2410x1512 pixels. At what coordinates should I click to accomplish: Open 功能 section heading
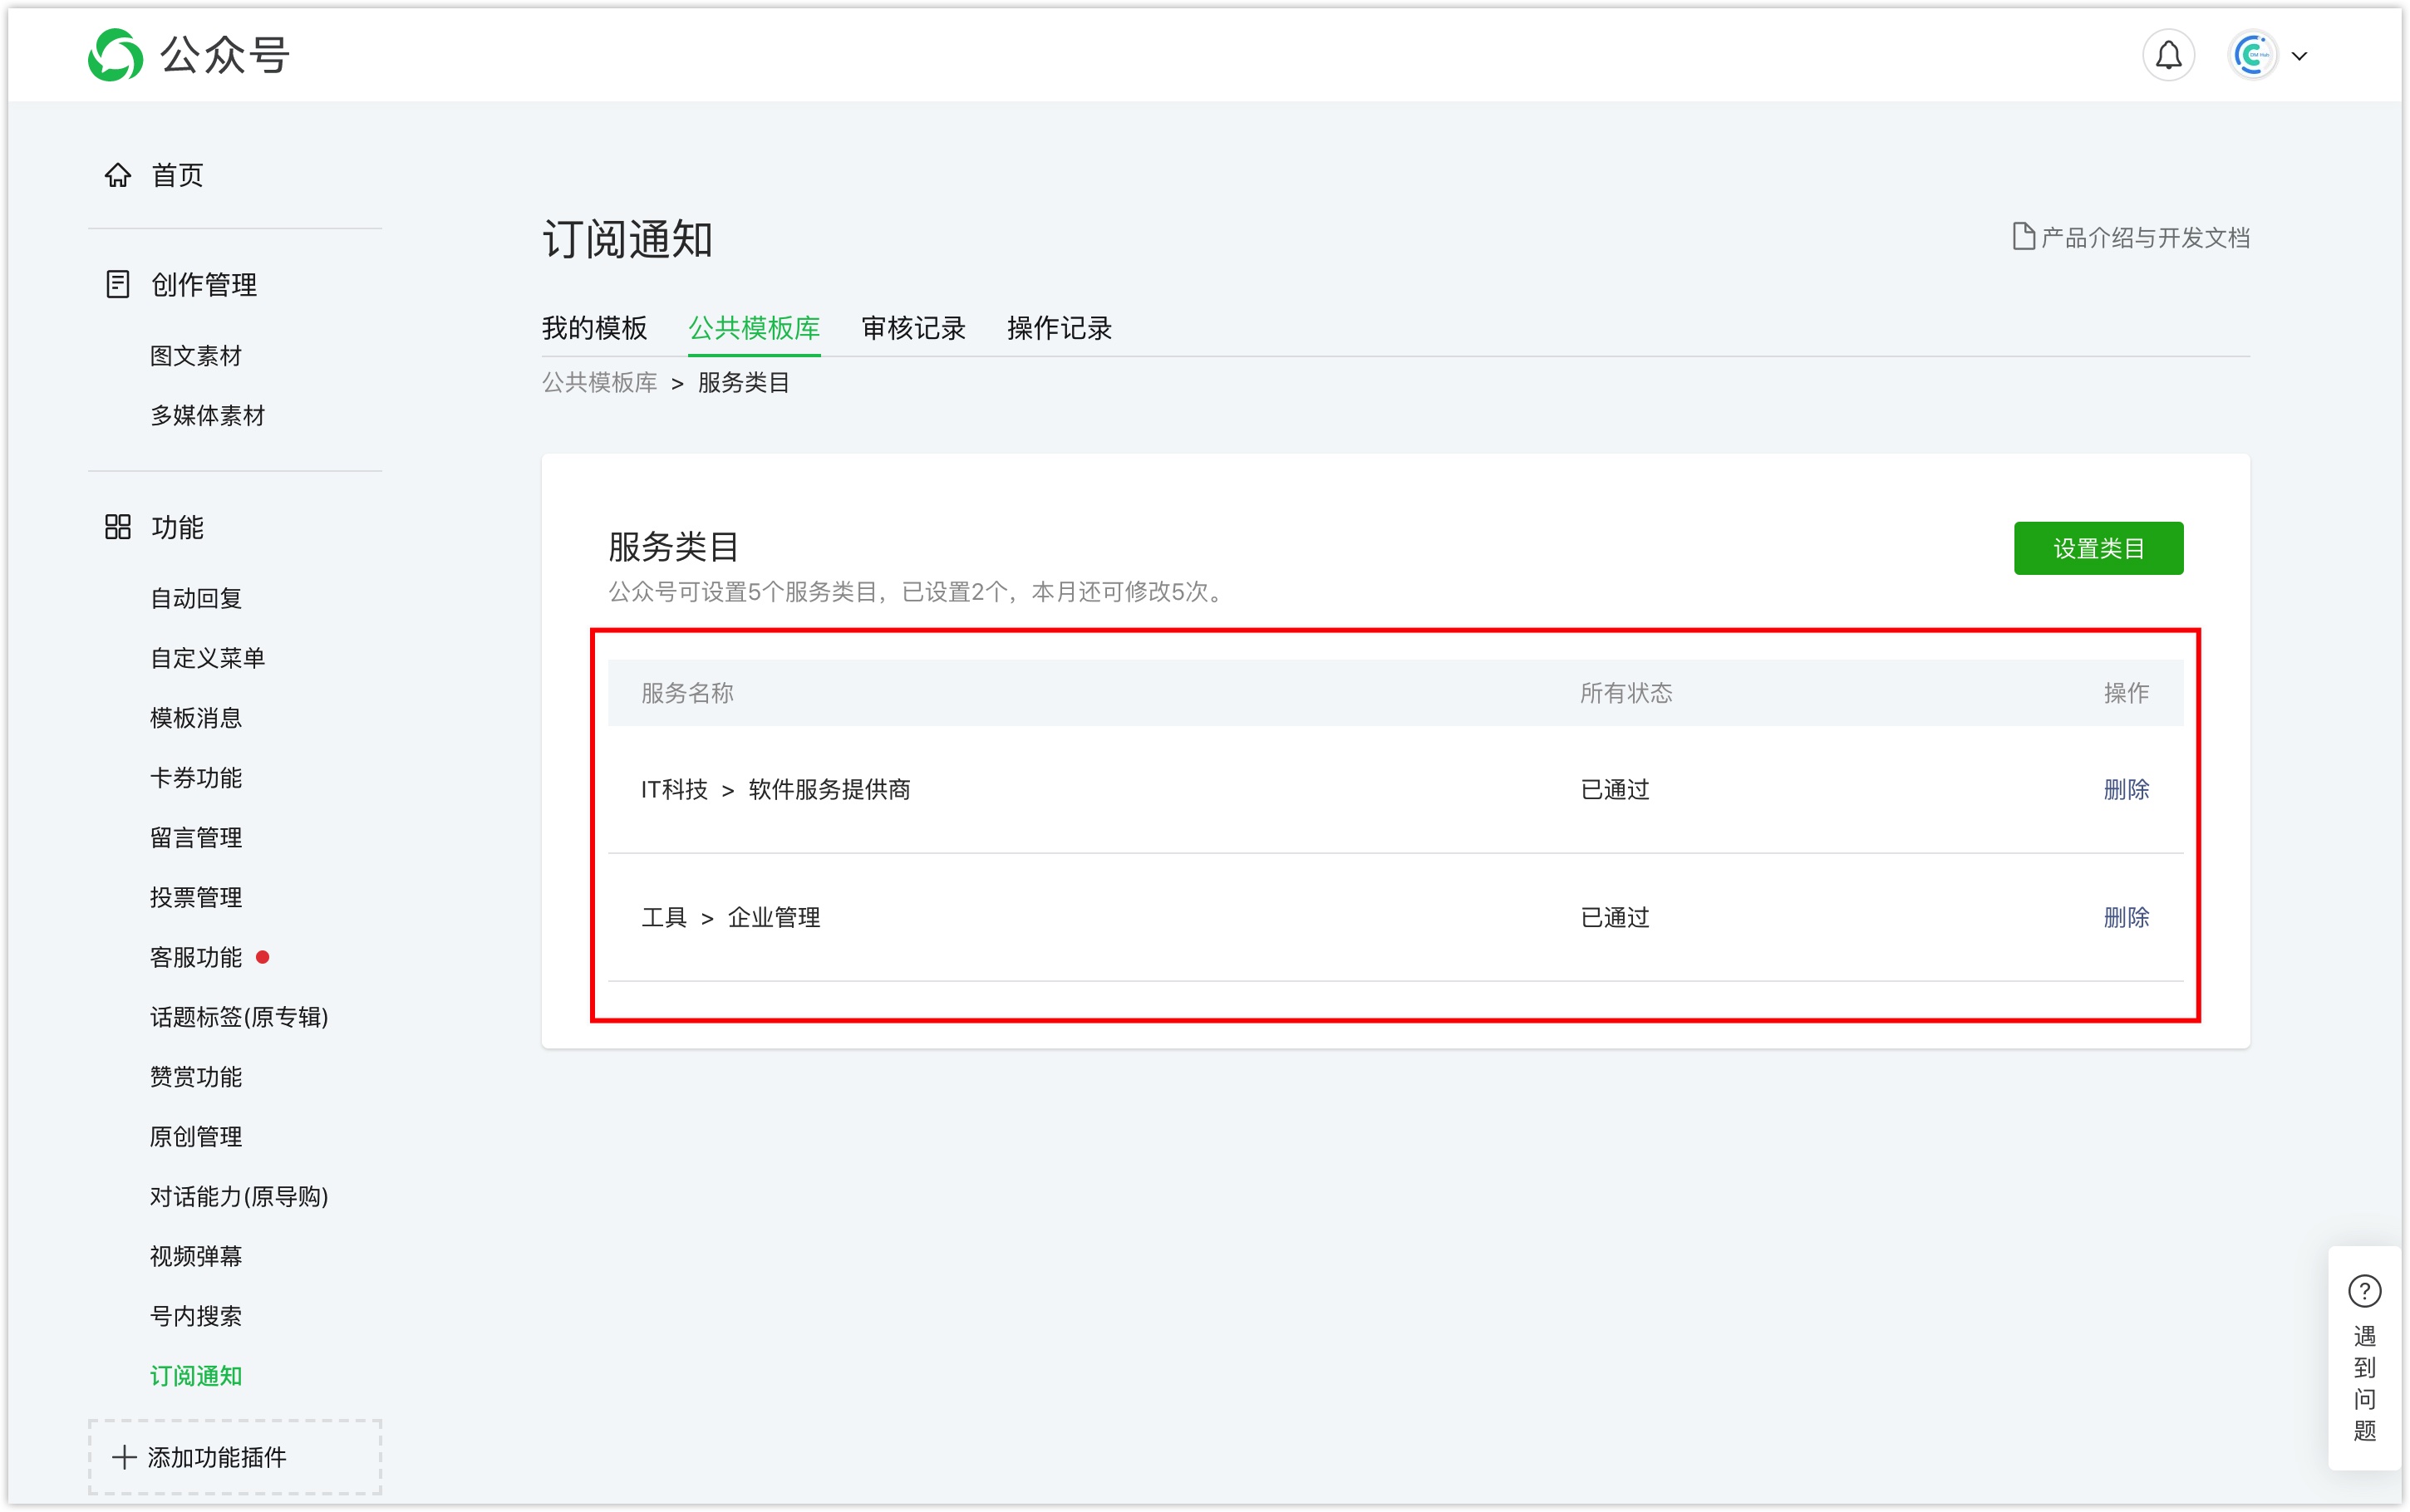click(x=177, y=527)
